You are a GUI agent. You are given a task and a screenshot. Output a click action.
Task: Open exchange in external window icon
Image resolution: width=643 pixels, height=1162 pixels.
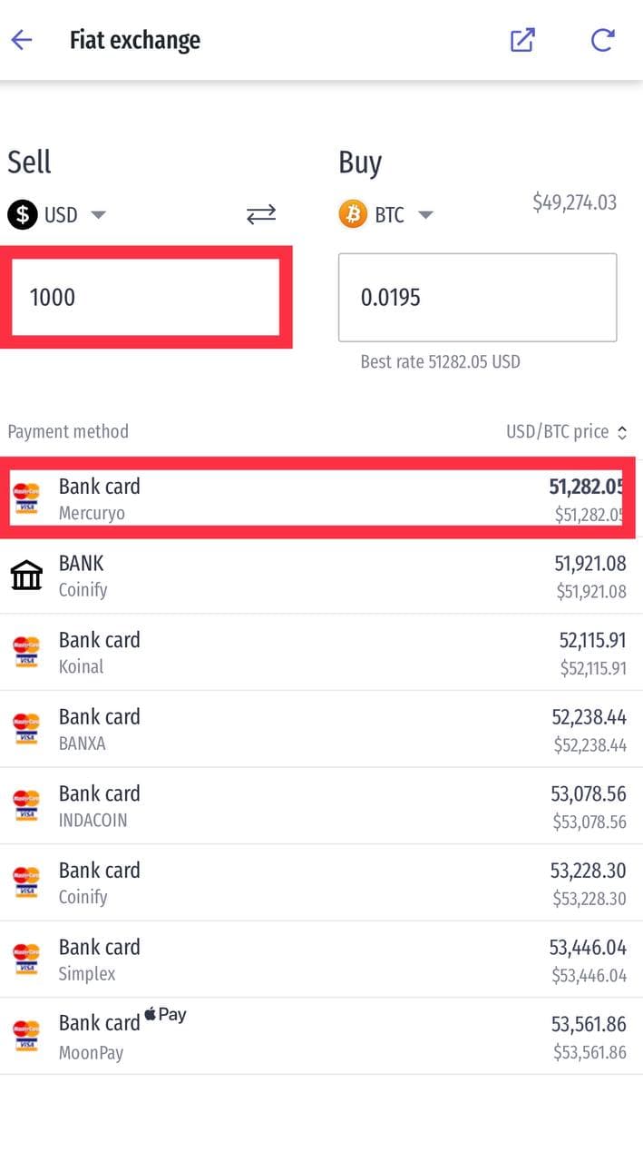pyautogui.click(x=522, y=40)
